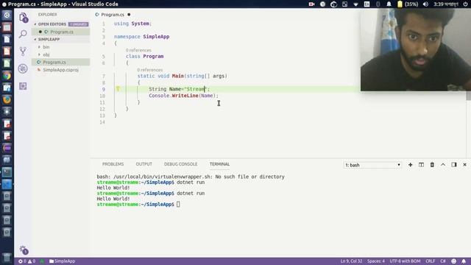
Task: Open the errors and warnings status indicator
Action: coord(26,261)
